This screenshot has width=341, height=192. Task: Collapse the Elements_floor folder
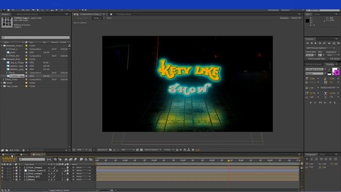click(x=2, y=59)
